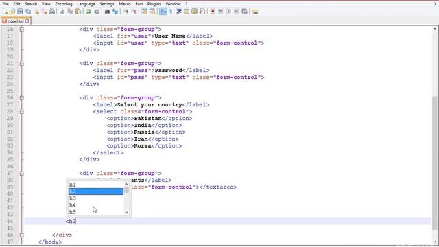Click the last toolbar plugin icon
This screenshot has width=439, height=247.
pos(255,12)
